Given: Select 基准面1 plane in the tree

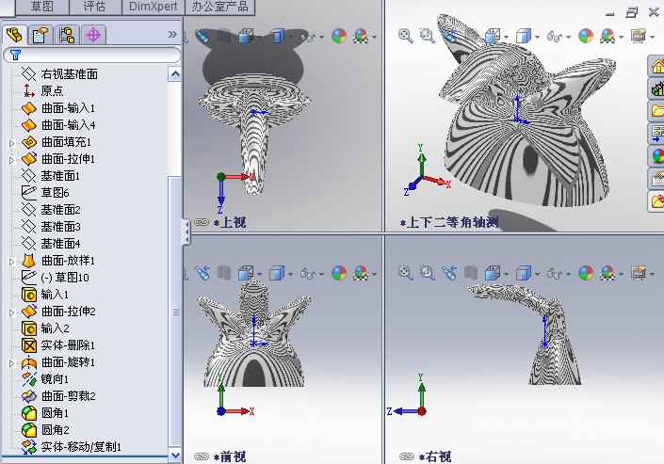Looking at the screenshot, I should click(60, 176).
